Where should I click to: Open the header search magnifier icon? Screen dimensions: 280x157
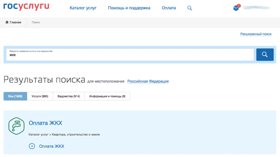coord(189,8)
